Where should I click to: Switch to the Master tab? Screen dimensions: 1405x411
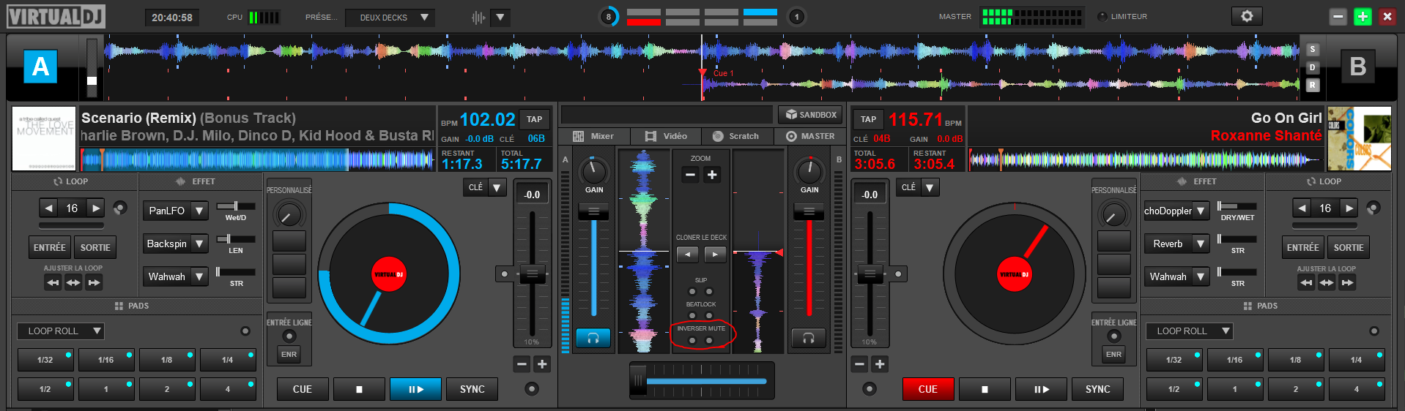point(809,136)
